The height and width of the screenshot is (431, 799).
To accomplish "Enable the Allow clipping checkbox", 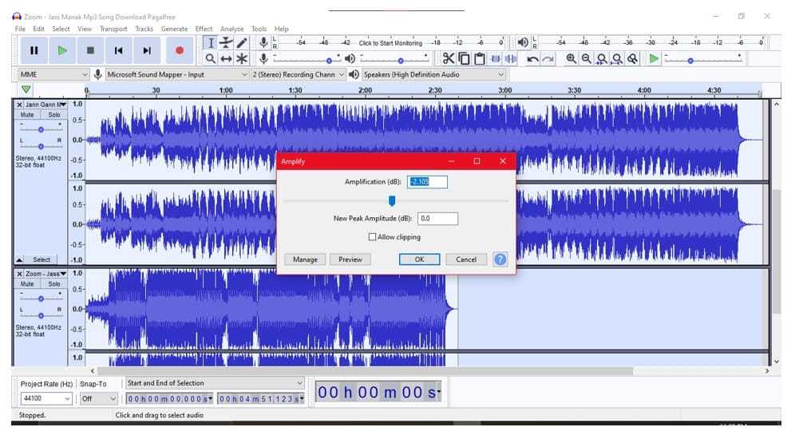I will tap(372, 237).
